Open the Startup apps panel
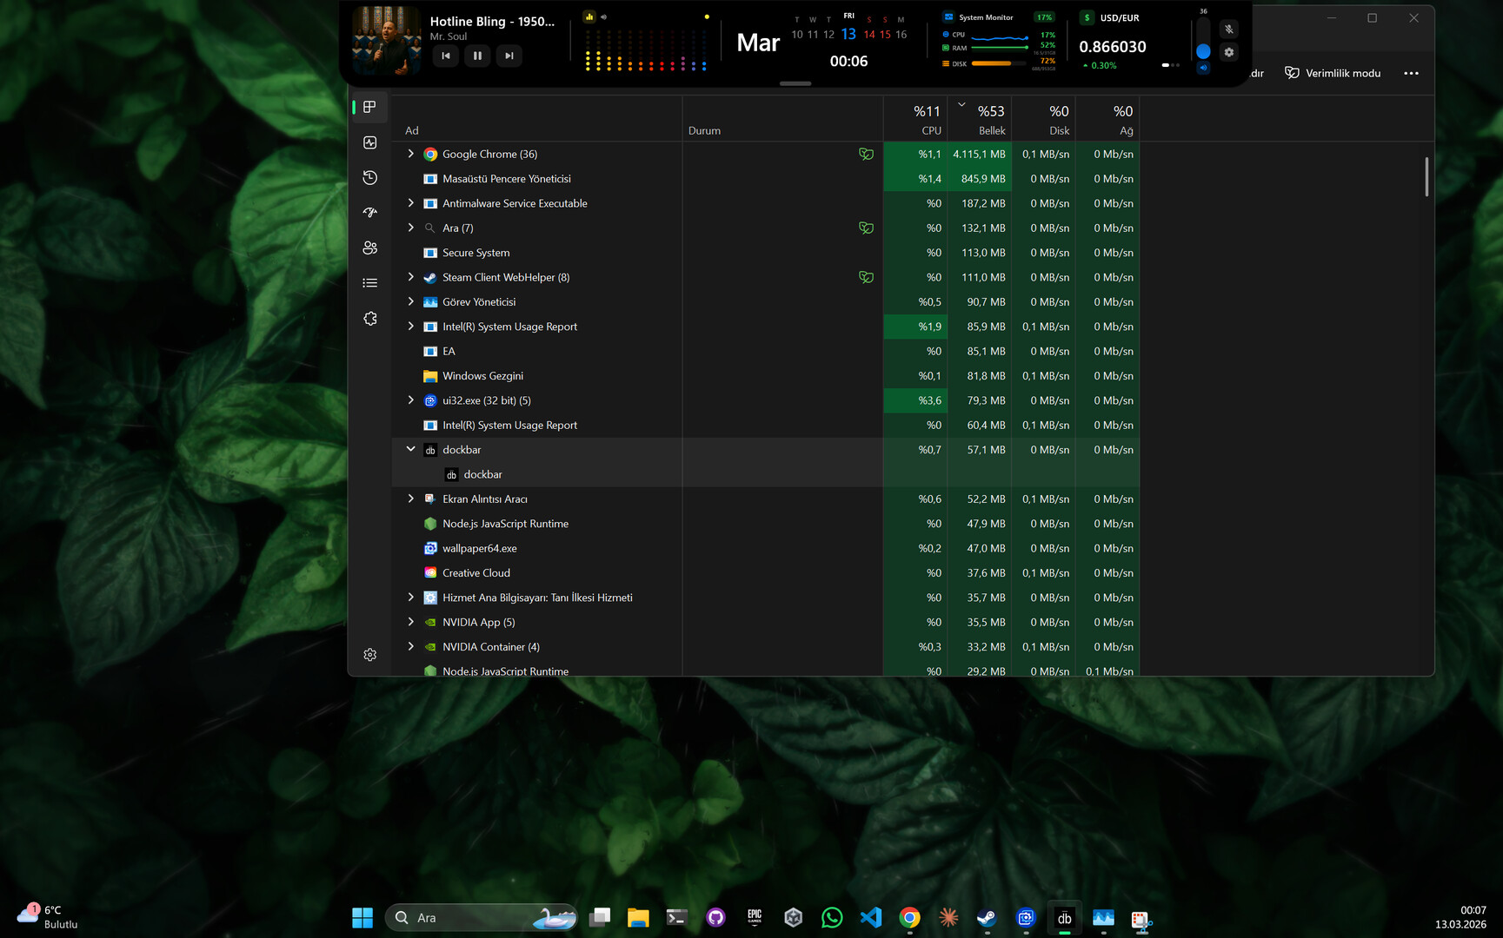This screenshot has height=938, width=1503. click(369, 212)
